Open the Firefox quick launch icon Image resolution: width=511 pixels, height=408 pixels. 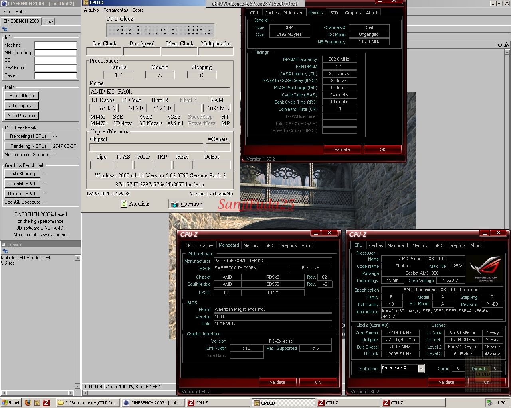pyautogui.click(x=28, y=403)
